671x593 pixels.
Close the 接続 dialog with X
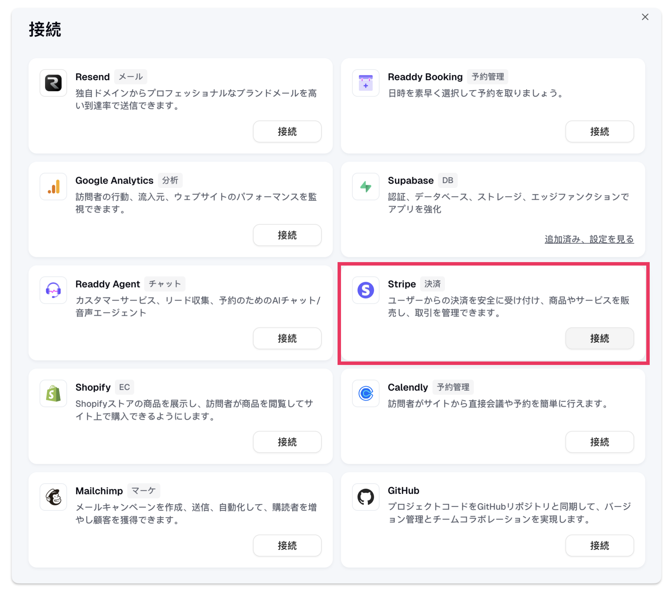click(x=645, y=17)
